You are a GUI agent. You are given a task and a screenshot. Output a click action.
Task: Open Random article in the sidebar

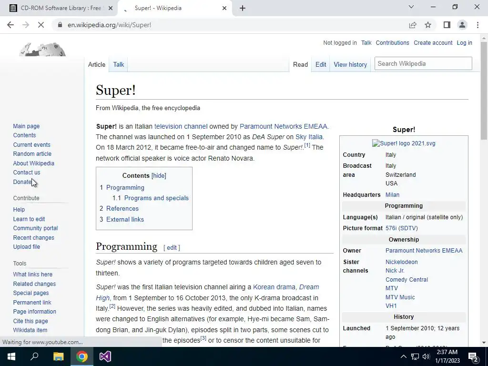tap(32, 154)
